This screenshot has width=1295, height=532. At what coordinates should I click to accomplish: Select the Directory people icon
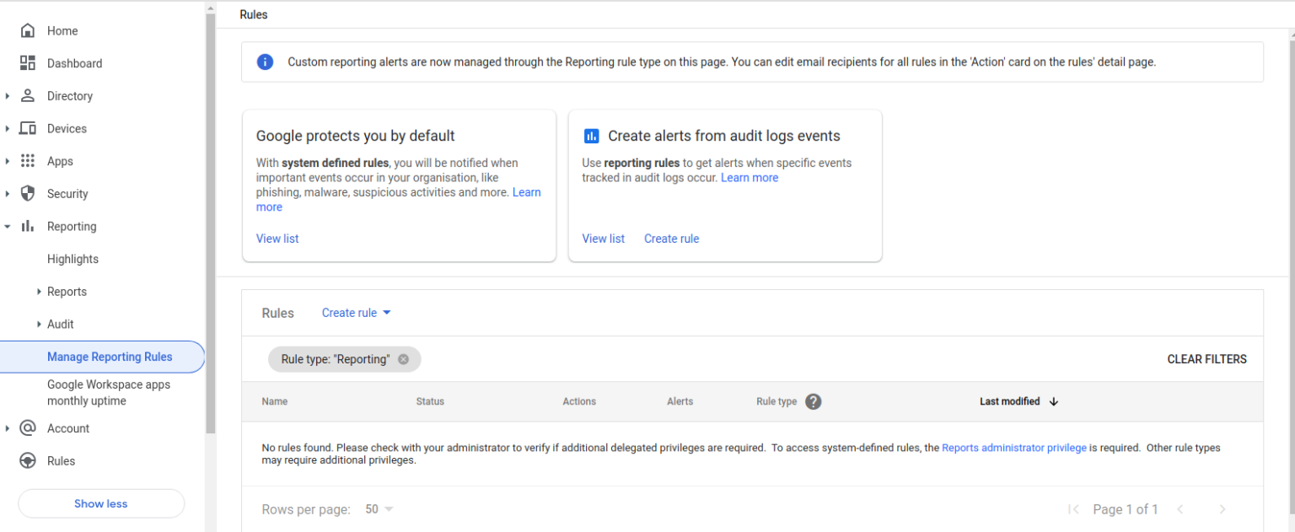point(29,95)
